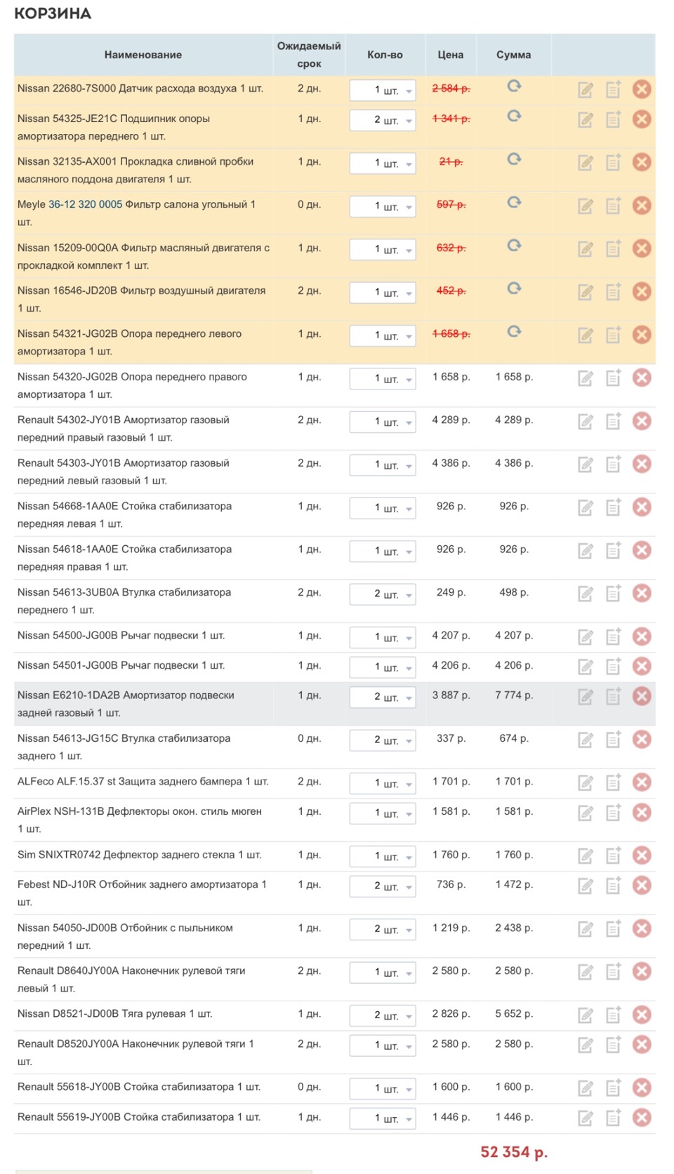Refresh the sum for Nissan 54321-JG02B
674x1174 pixels.
coord(514,332)
